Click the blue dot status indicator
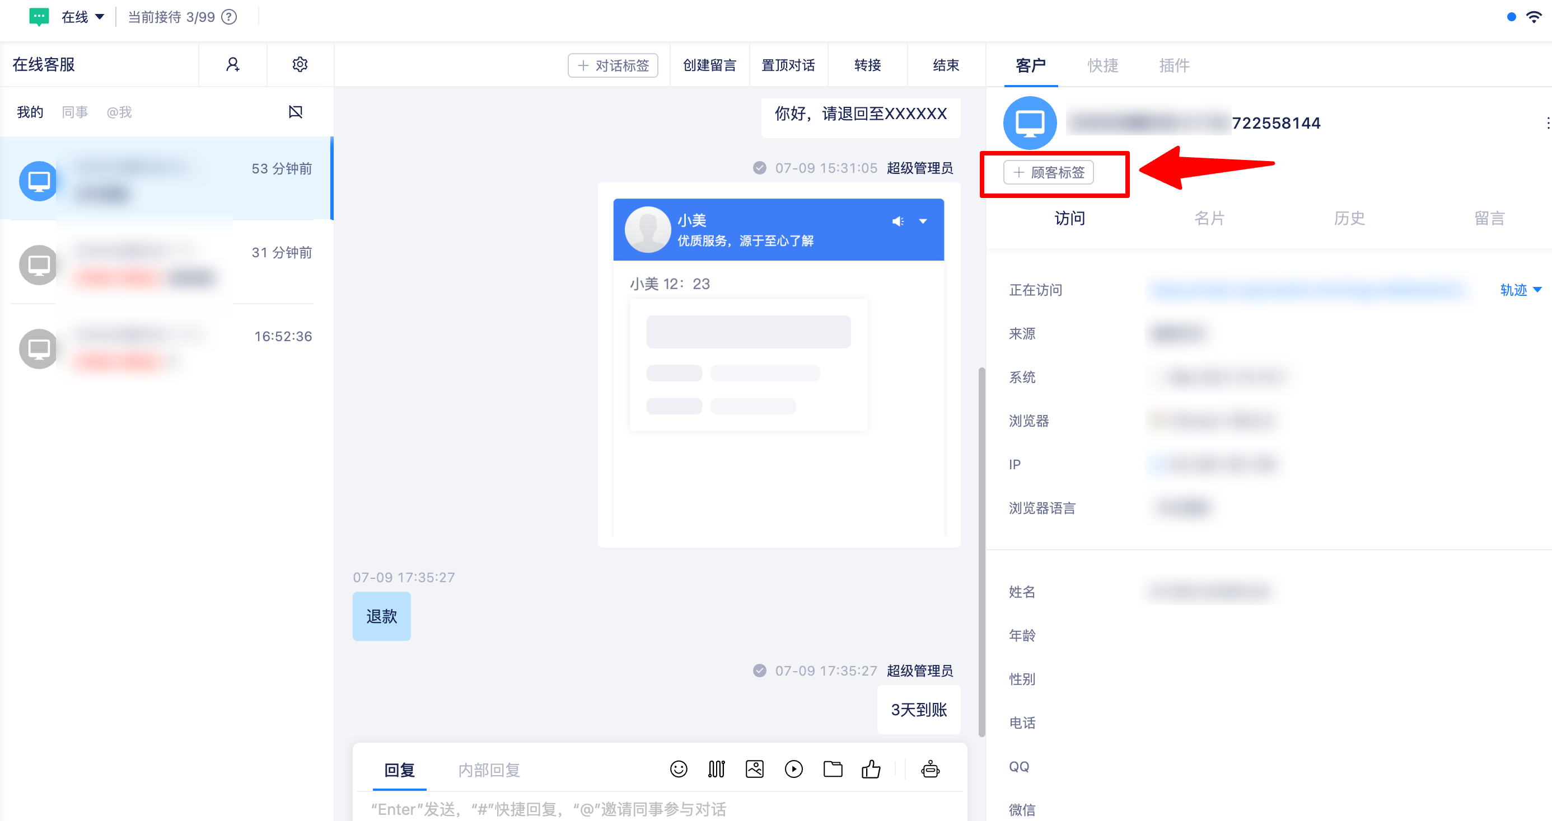The width and height of the screenshot is (1552, 821). (1511, 17)
